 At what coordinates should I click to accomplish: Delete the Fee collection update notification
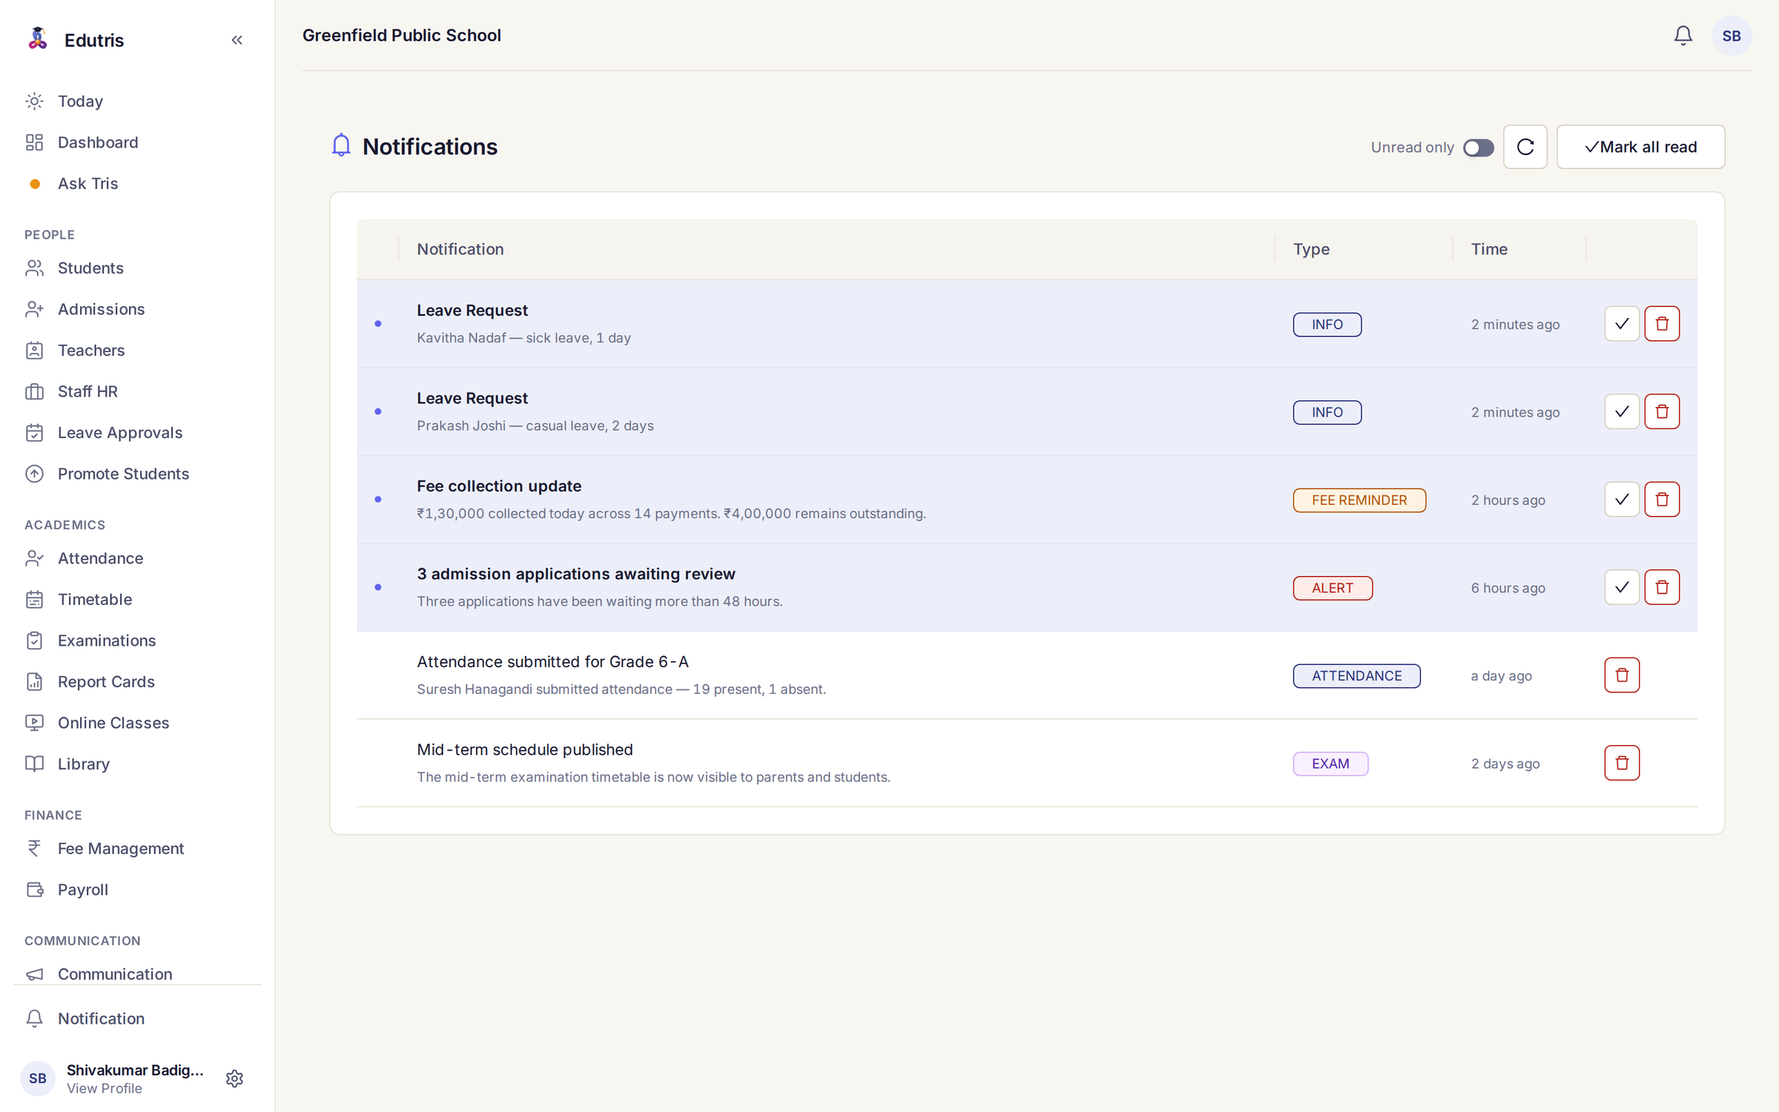pyautogui.click(x=1661, y=500)
